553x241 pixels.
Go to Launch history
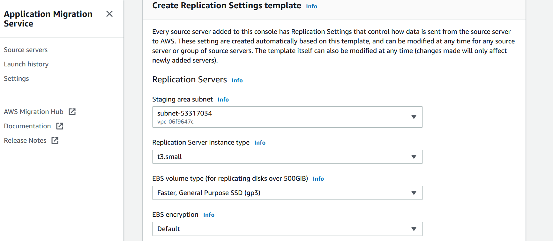click(26, 64)
